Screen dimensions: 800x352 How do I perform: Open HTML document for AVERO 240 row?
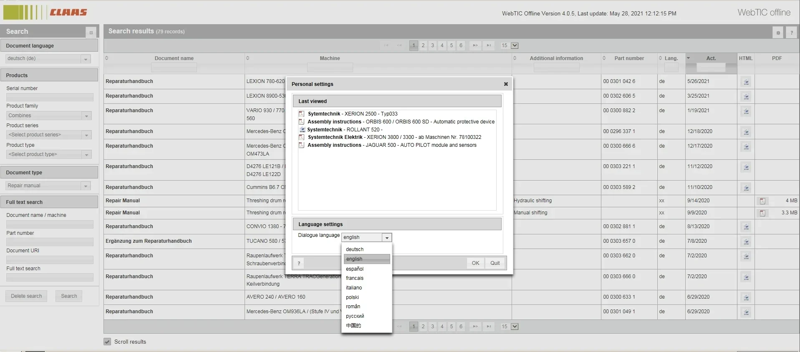pos(746,298)
